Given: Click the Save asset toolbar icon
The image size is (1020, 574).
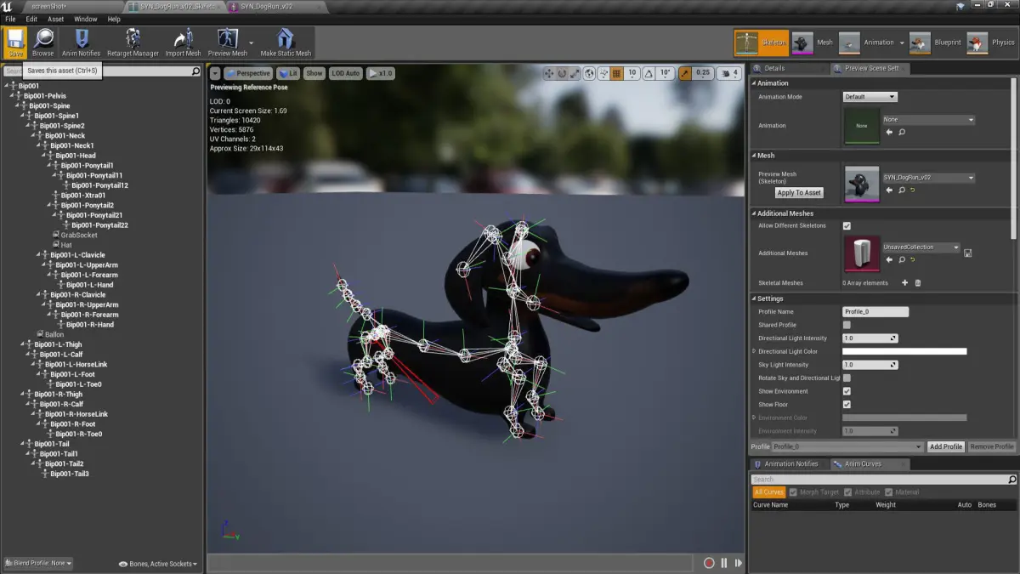Looking at the screenshot, I should tap(16, 41).
